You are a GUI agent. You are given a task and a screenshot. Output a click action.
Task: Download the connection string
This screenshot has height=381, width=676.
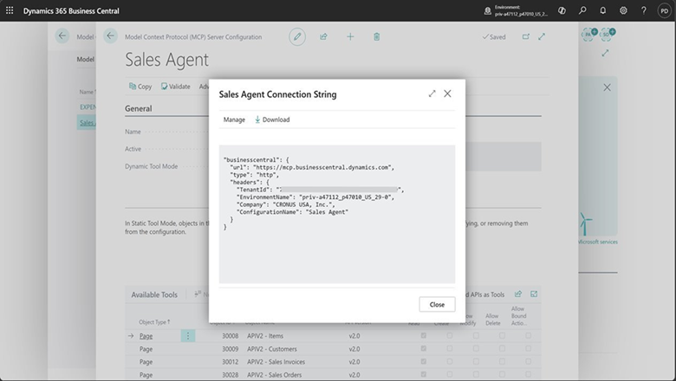[x=272, y=119]
